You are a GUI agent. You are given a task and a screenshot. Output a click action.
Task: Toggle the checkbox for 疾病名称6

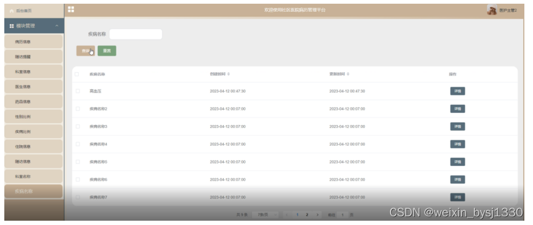78,179
